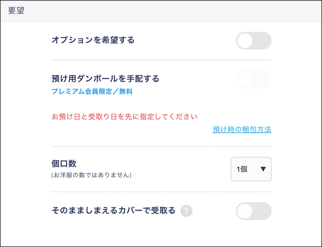Click the dashed divider below オプションを希望する
Viewport: 322px width, 247px height.
[x=162, y=60]
